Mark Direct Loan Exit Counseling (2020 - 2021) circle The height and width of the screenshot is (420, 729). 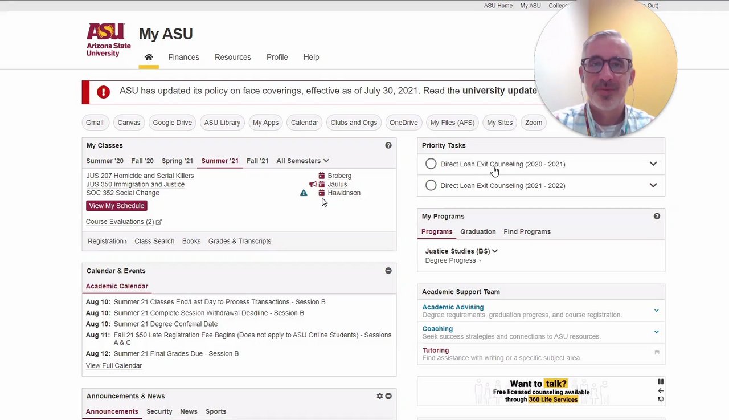(431, 164)
